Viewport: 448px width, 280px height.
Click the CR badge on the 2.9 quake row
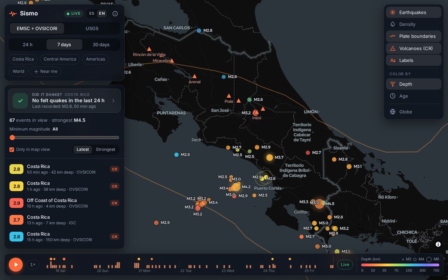[x=114, y=203]
